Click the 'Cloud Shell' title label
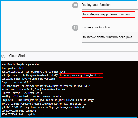 (x=17, y=56)
